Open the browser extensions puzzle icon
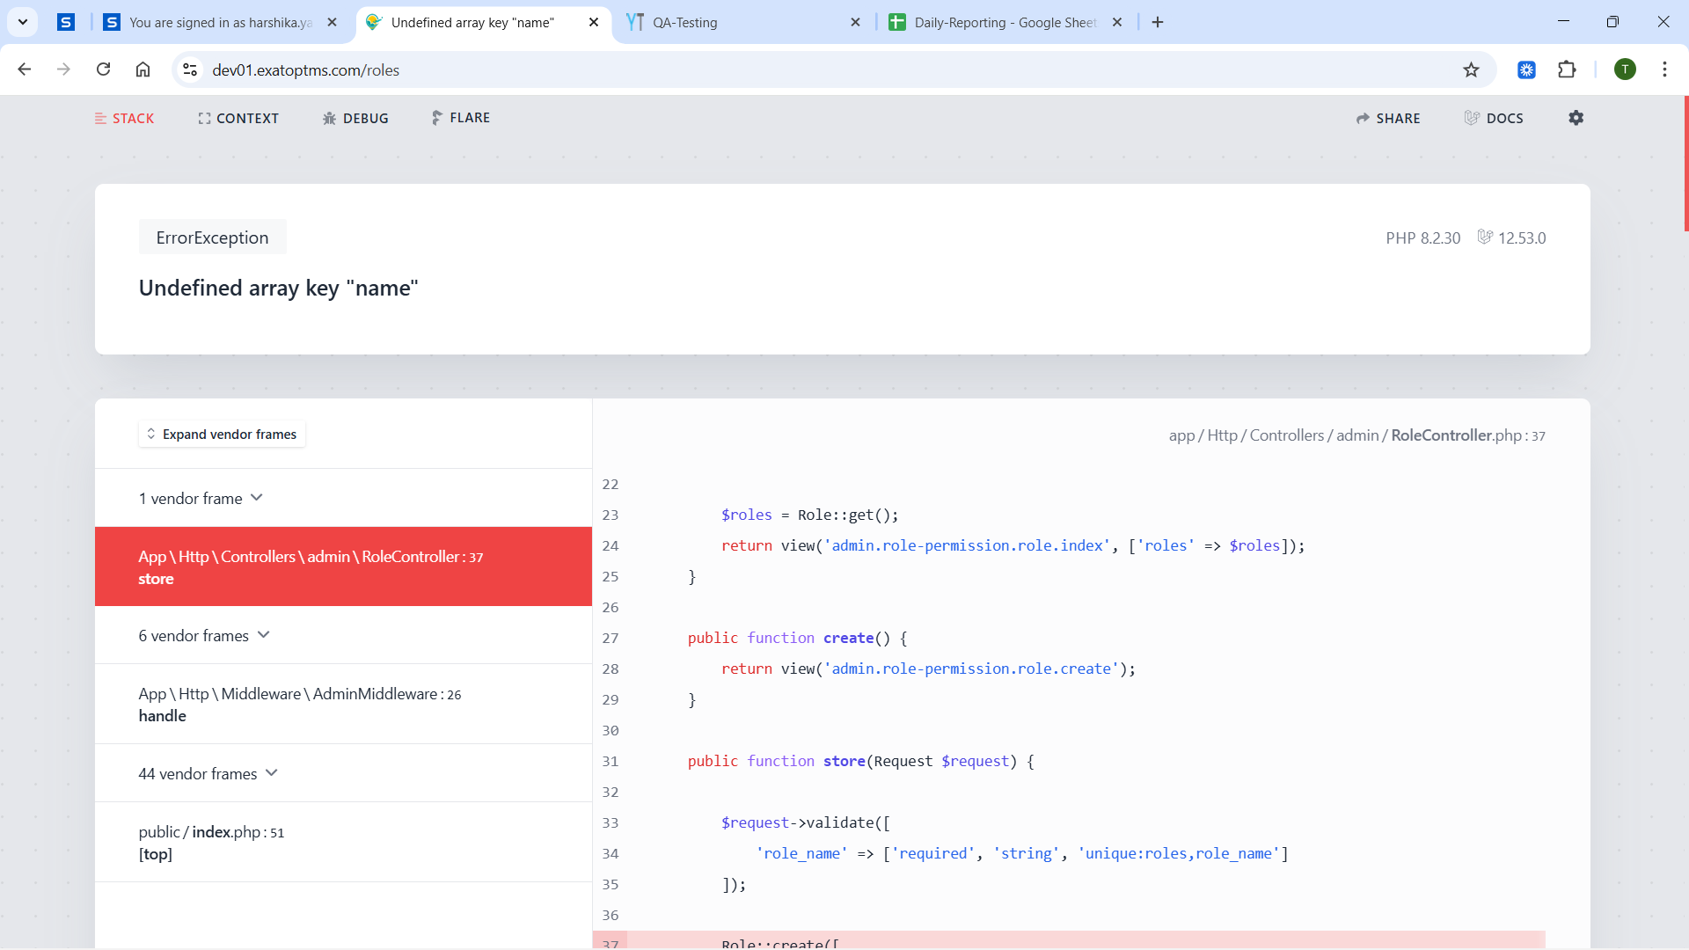 pos(1567,69)
